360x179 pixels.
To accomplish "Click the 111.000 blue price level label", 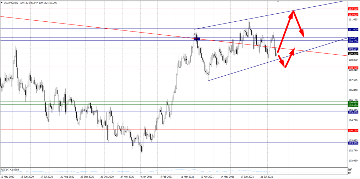I will coord(353,29).
